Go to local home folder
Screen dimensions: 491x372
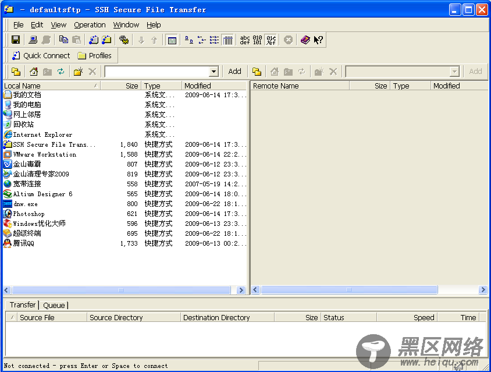(34, 72)
